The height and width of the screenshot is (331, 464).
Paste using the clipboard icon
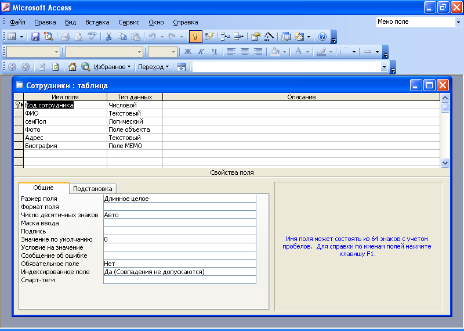[x=136, y=37]
